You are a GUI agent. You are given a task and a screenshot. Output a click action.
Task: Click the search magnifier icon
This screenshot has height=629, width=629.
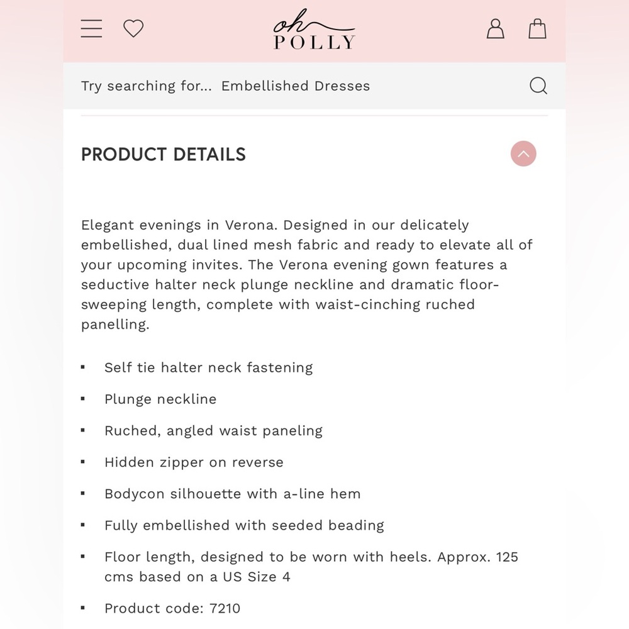(x=538, y=86)
